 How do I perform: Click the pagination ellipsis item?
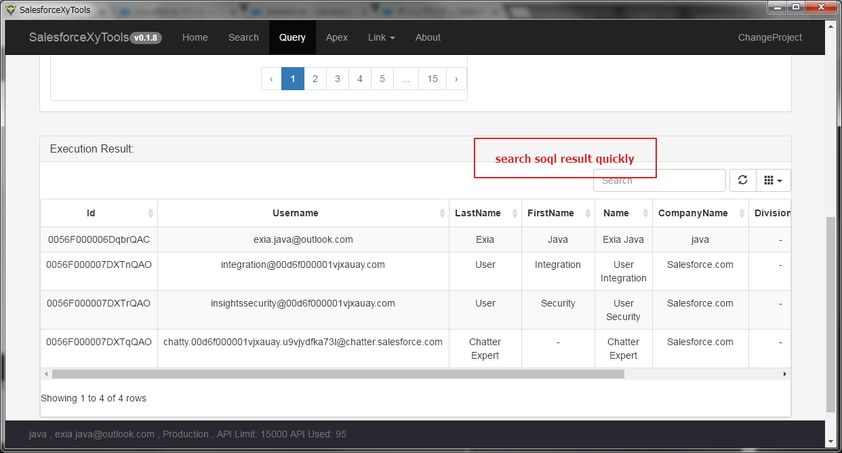tap(405, 79)
